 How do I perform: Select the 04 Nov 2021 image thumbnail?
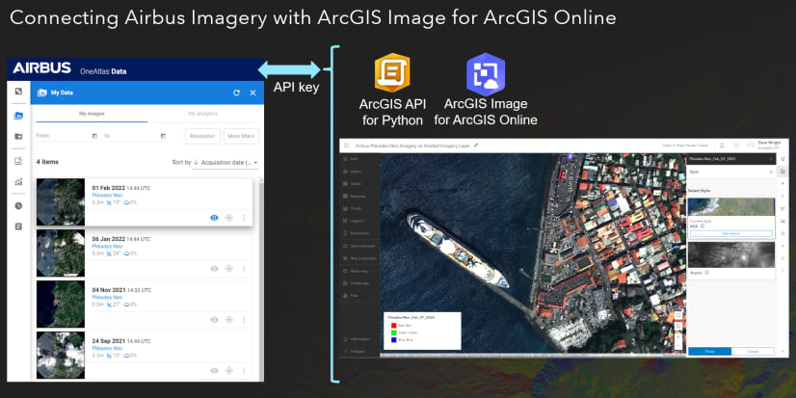click(61, 305)
